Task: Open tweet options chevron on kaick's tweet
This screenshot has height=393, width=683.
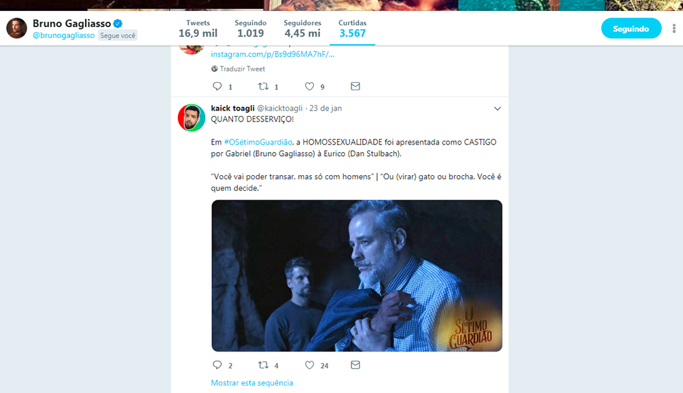Action: (x=497, y=109)
